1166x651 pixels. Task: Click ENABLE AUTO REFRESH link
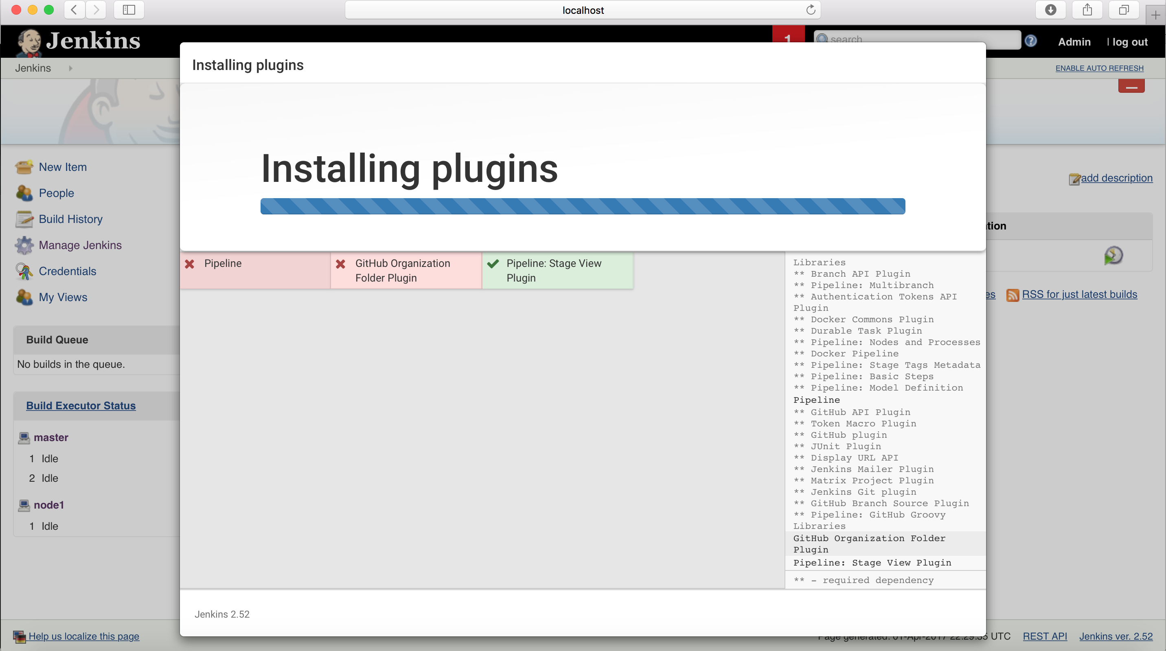(x=1100, y=68)
